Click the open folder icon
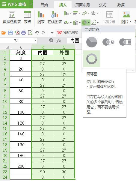136x181 pixels. 4,33
